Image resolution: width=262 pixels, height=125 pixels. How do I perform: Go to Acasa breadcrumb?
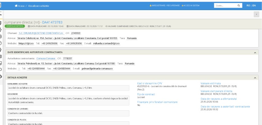coord(21,6)
